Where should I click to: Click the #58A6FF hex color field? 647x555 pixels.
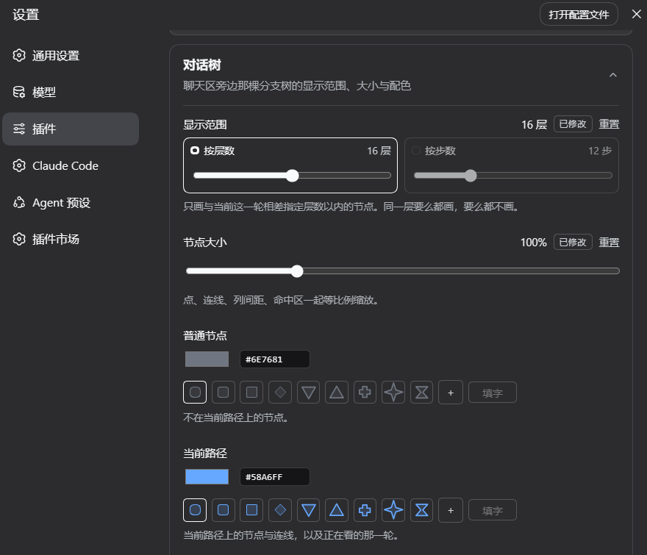coord(275,476)
